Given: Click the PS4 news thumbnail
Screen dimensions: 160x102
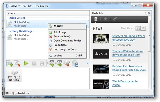Looking at the screenshot, I should pyautogui.click(x=101, y=54).
